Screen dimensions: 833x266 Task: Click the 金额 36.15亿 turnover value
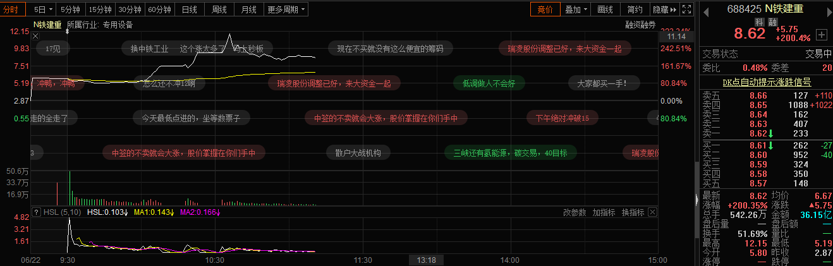click(816, 215)
